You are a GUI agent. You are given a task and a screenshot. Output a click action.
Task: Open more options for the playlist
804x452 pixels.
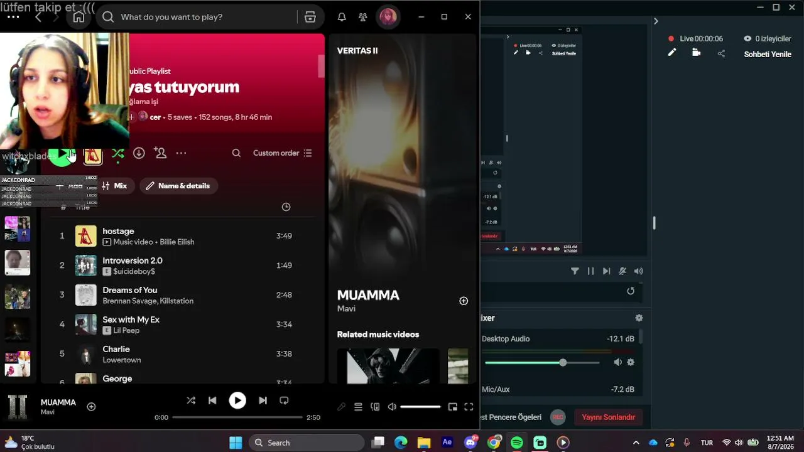point(181,153)
